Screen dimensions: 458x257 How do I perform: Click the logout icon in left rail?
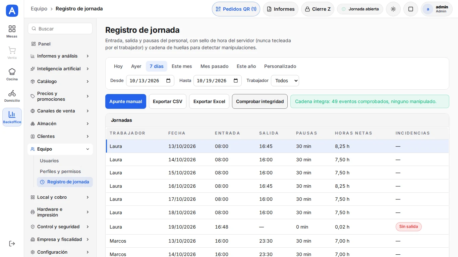[x=12, y=244]
